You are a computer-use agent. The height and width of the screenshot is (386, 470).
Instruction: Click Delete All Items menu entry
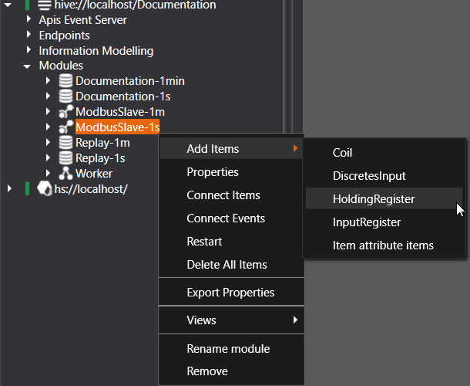[227, 265]
